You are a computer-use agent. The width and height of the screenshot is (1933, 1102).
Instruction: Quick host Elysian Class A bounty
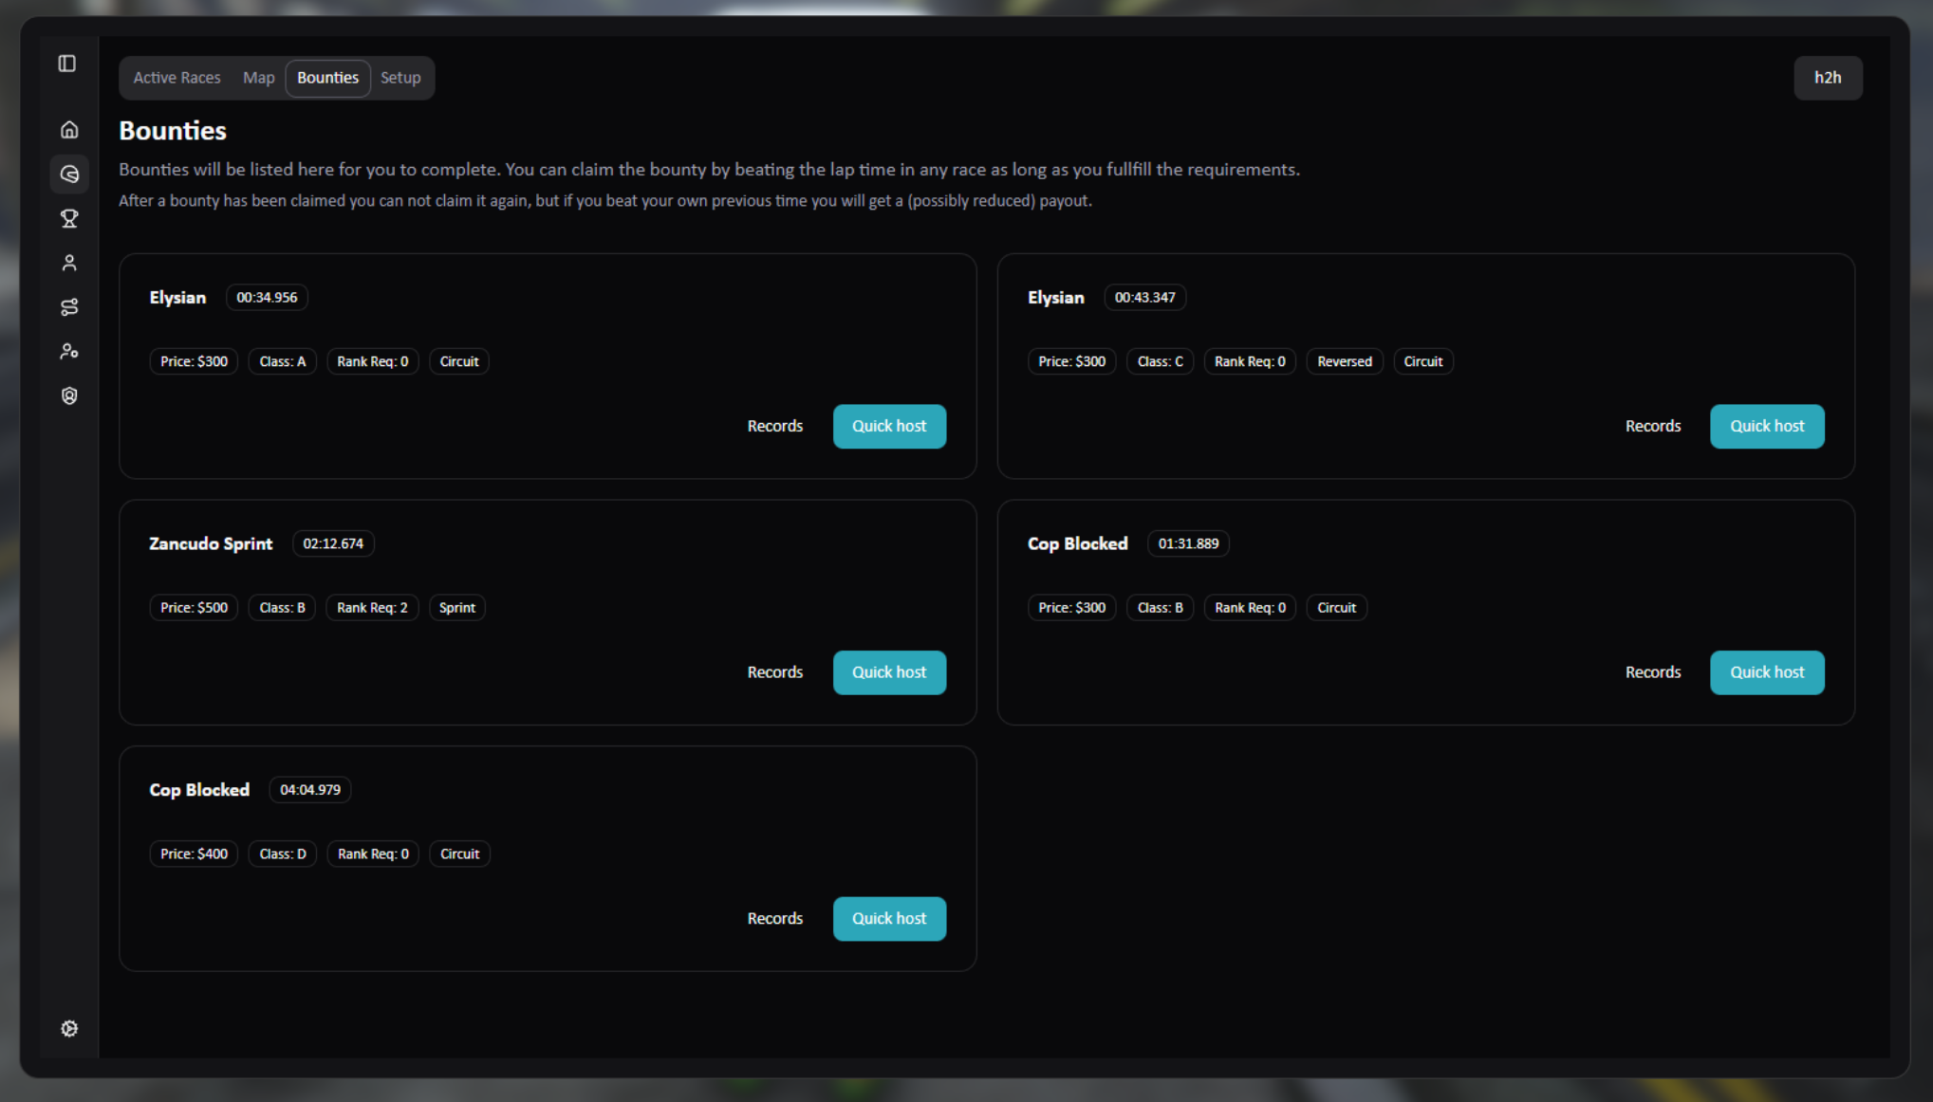coord(889,427)
